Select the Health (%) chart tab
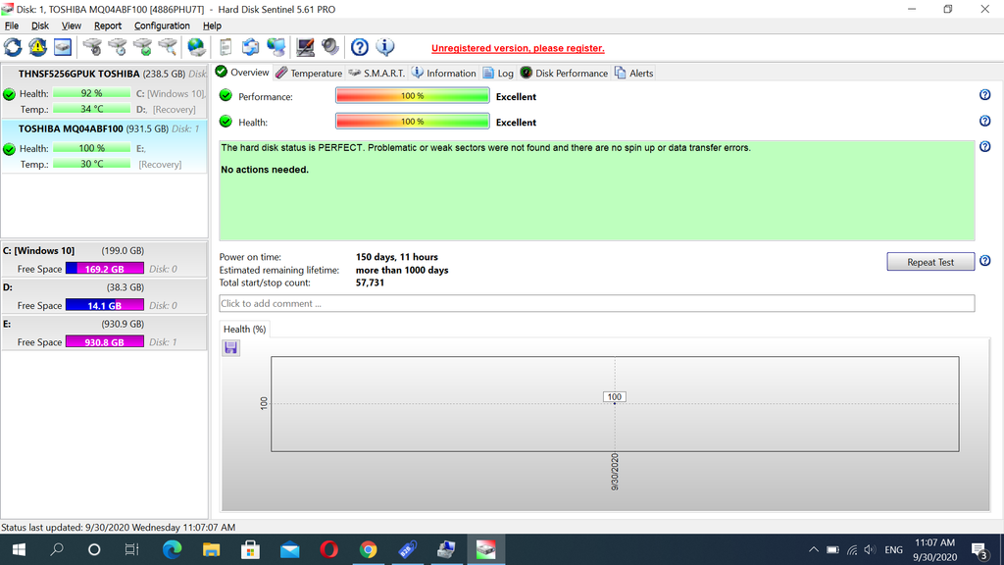Image resolution: width=1004 pixels, height=565 pixels. tap(244, 330)
